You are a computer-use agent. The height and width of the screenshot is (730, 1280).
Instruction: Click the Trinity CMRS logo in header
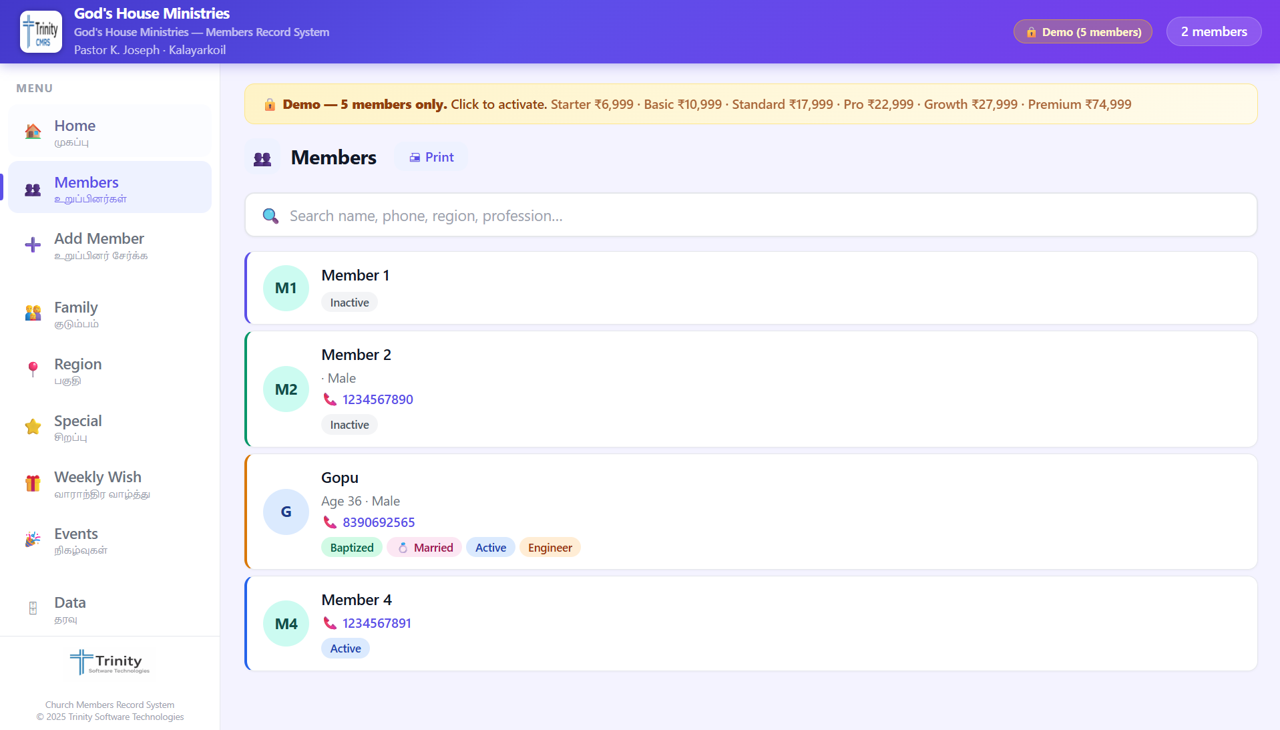click(x=41, y=31)
